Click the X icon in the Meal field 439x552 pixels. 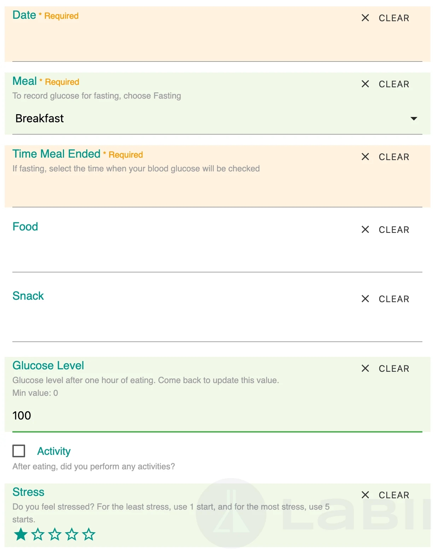(365, 84)
